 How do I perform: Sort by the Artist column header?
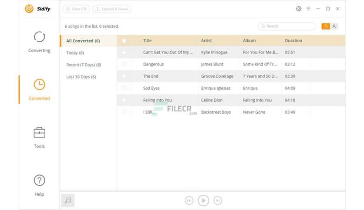(x=206, y=40)
